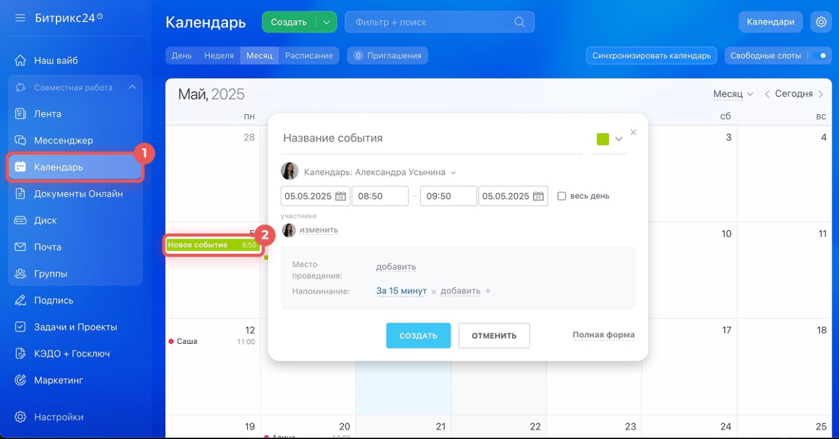Screen dimensions: 839x439
Task: Click the plus icon after reminder добавить
Action: pyautogui.click(x=487, y=291)
